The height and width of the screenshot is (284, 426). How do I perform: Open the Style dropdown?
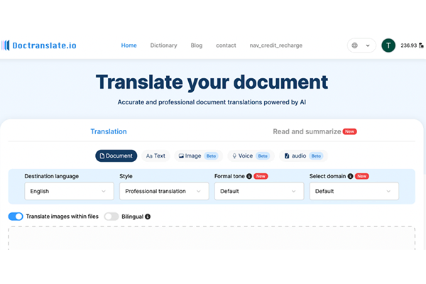(164, 191)
